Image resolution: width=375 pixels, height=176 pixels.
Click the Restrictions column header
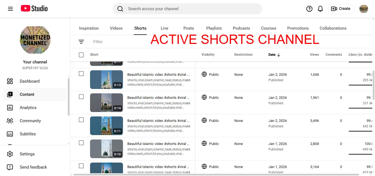(x=244, y=55)
